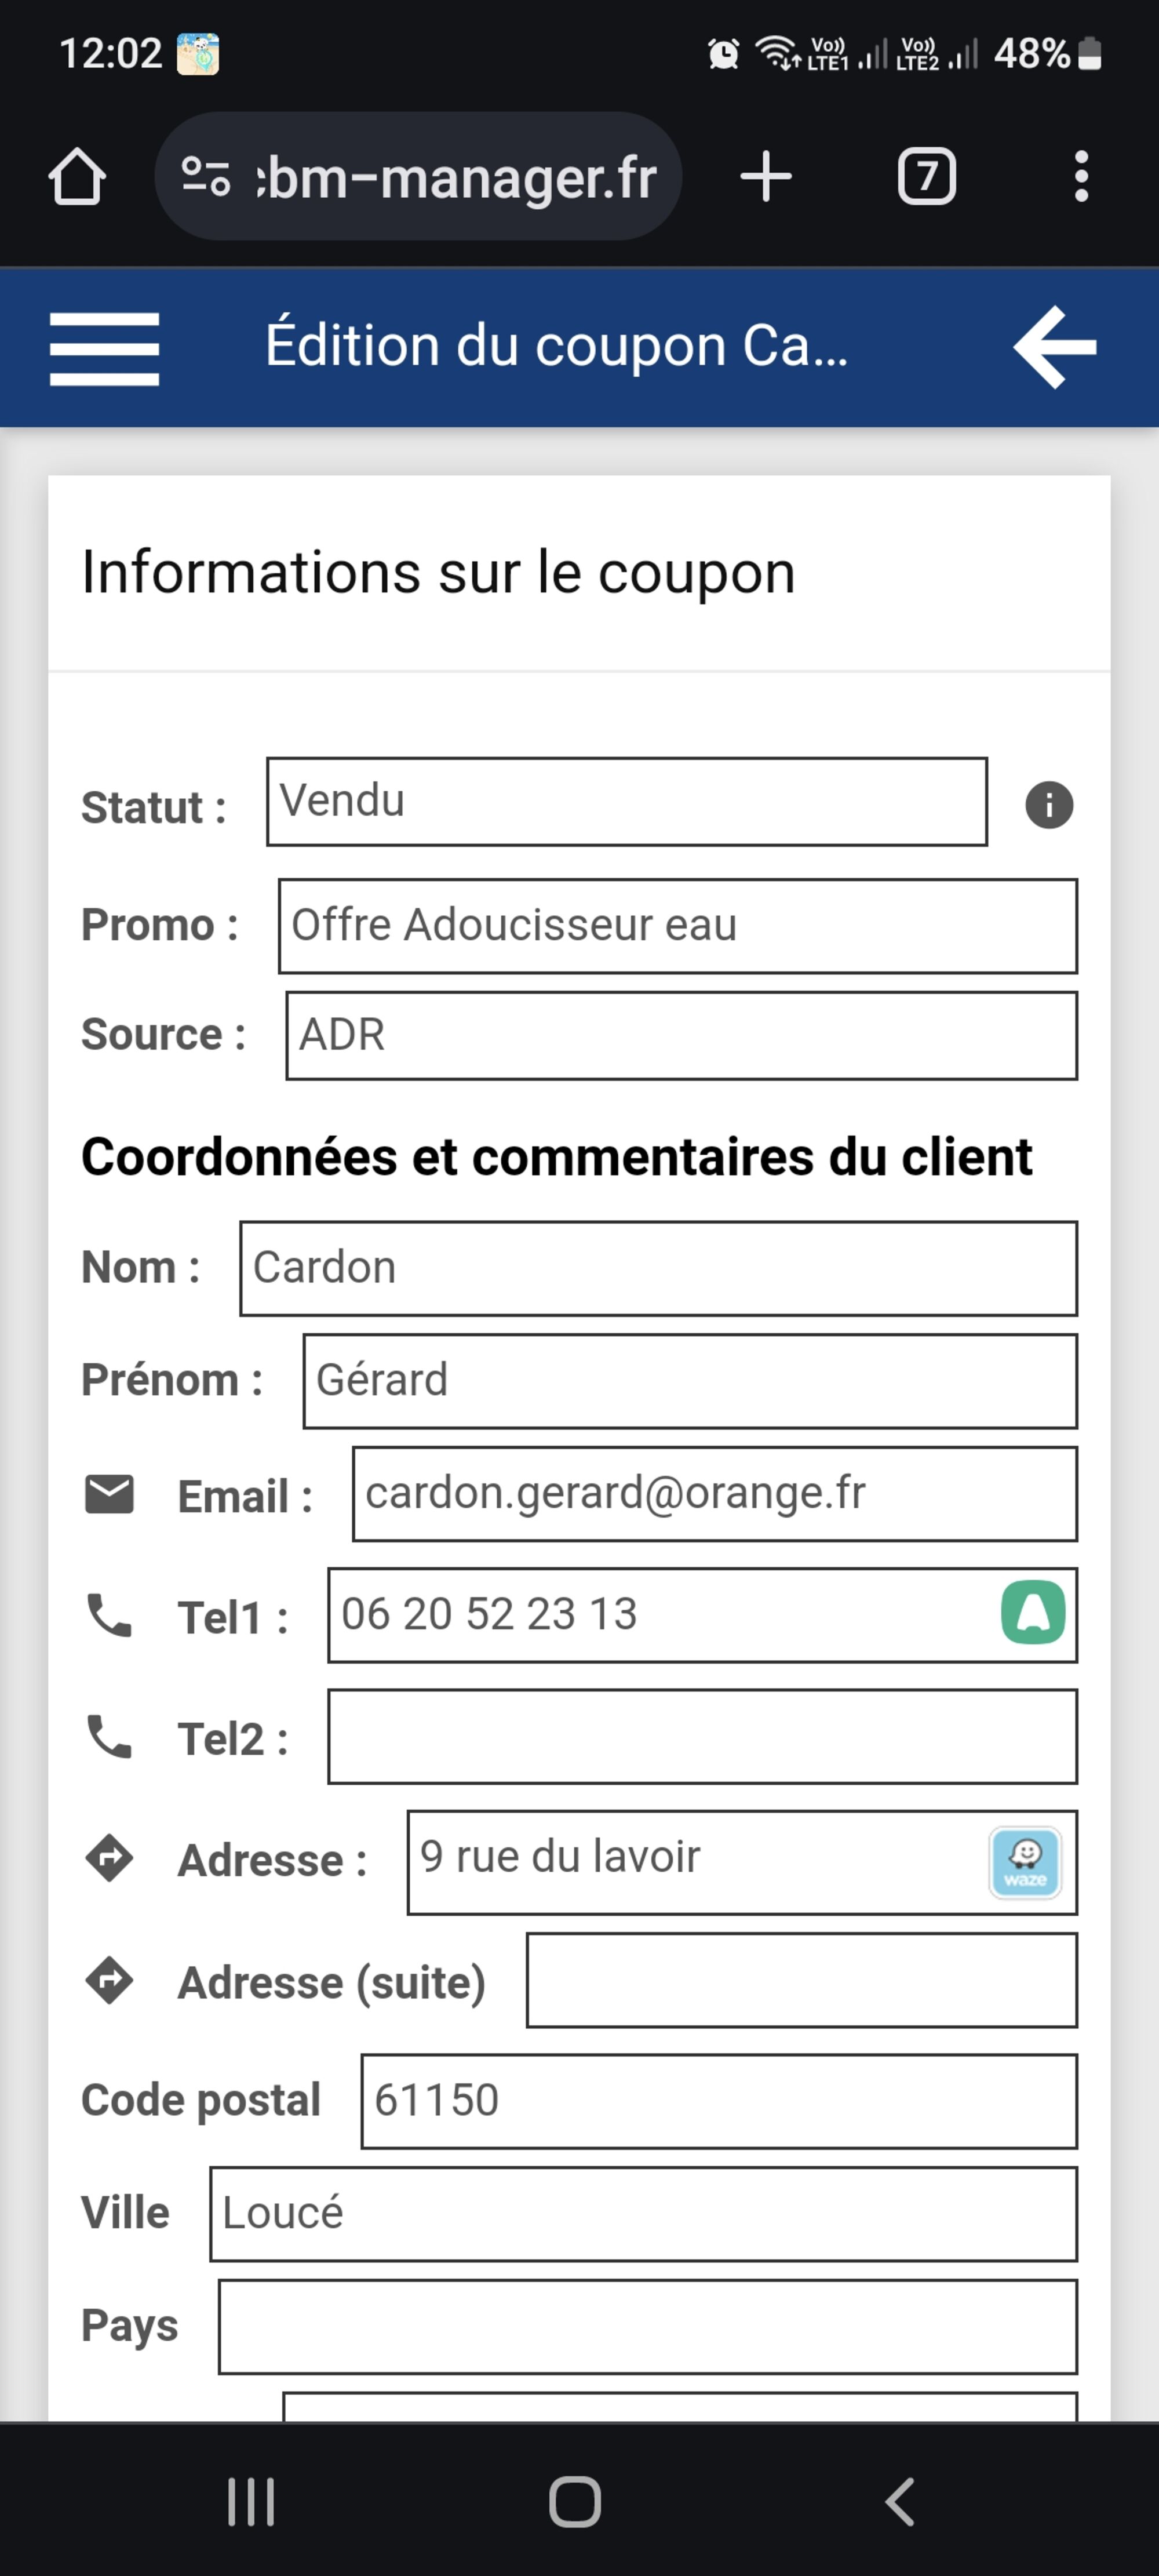Click the Email input field

click(x=714, y=1494)
